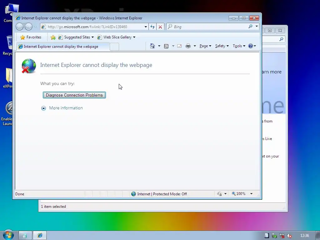Screen dimensions: 320x240
Task: Click the Internet Explorer title bar icon
Action: [18, 18]
